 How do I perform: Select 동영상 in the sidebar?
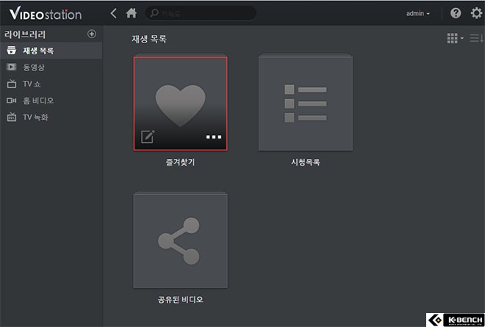tap(51, 67)
